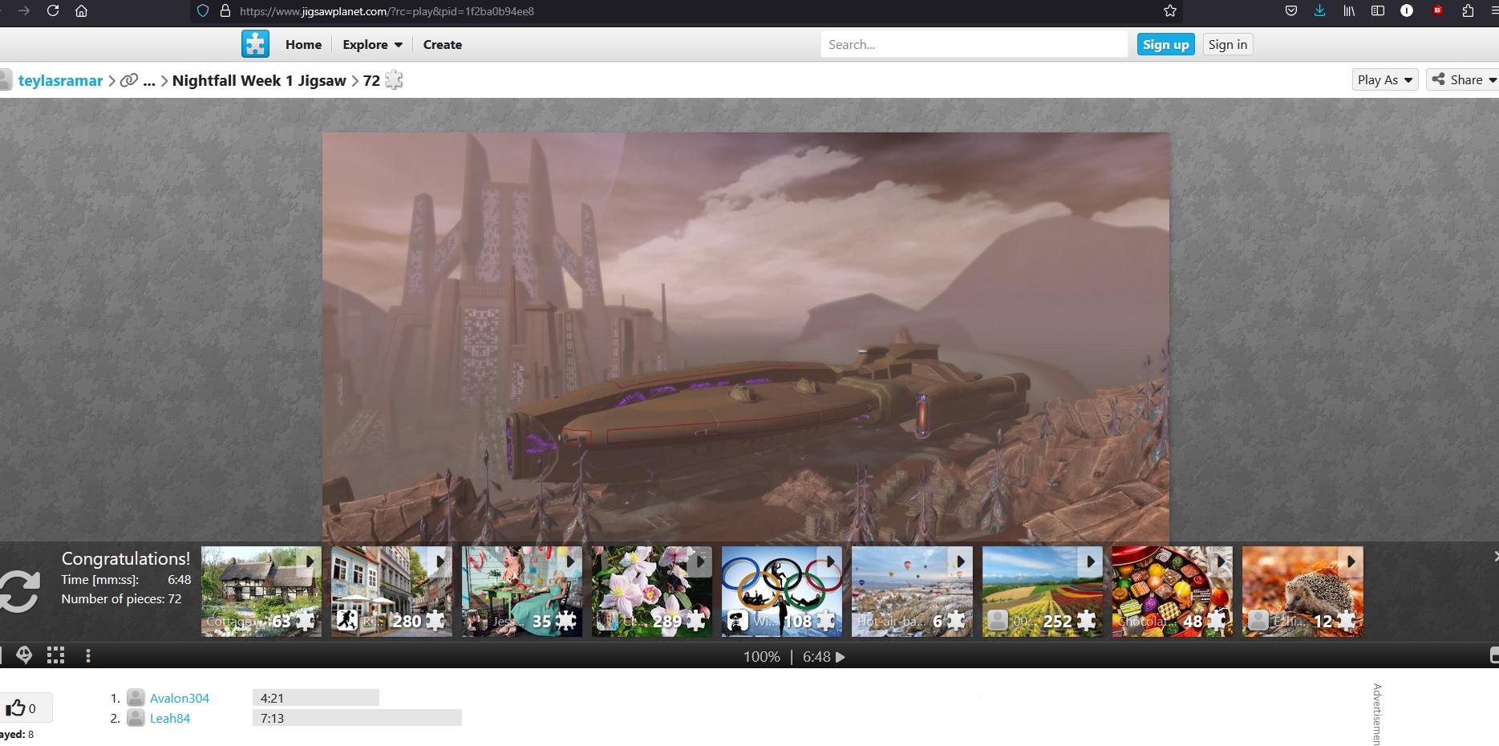Click the 100% progress indicator
The image size is (1499, 746).
tap(761, 657)
